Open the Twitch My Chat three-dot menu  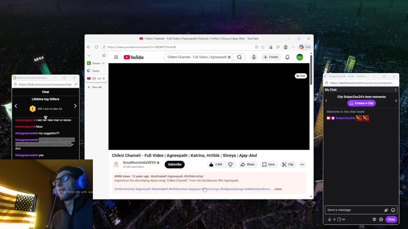coord(396,90)
